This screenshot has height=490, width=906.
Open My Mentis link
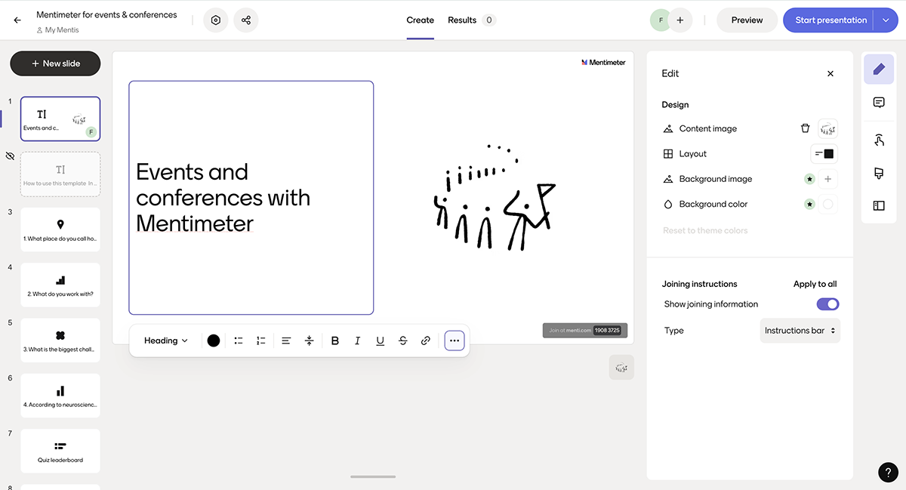coord(57,30)
